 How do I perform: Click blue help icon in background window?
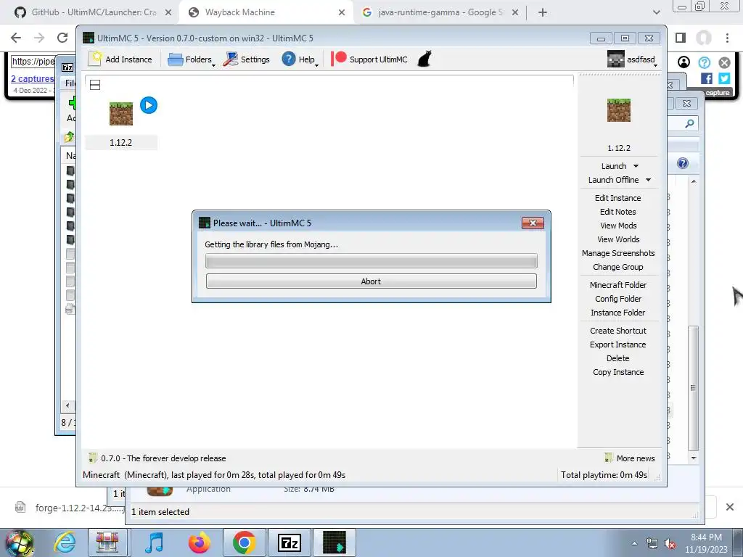pyautogui.click(x=682, y=163)
